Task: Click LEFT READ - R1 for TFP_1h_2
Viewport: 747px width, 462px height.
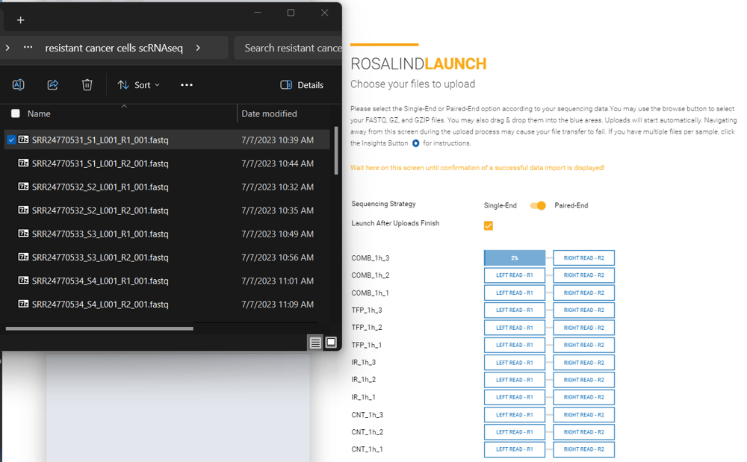Action: (x=515, y=328)
